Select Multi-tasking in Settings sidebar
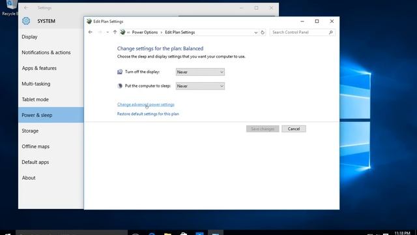Screen dimensions: 417x235 (x=51, y=84)
